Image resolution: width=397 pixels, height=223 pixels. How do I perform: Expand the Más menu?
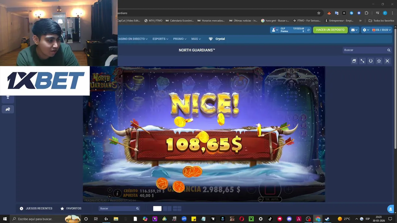pyautogui.click(x=196, y=39)
